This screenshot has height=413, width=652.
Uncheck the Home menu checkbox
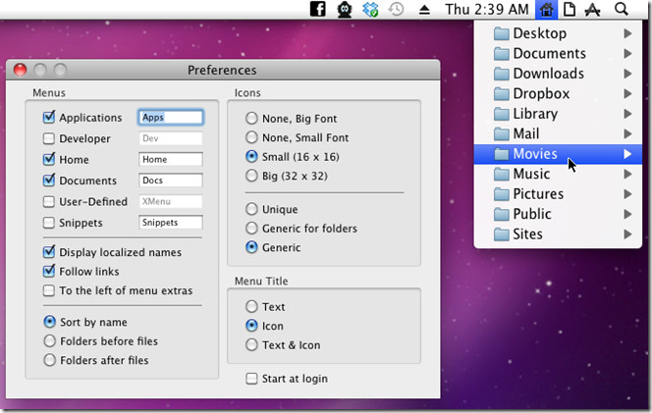[x=49, y=159]
